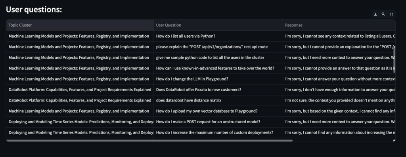Sort by Topic Cluster column header

80,25
